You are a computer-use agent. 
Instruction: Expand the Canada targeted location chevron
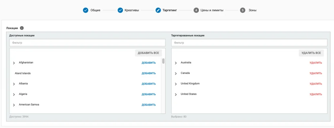[176, 74]
